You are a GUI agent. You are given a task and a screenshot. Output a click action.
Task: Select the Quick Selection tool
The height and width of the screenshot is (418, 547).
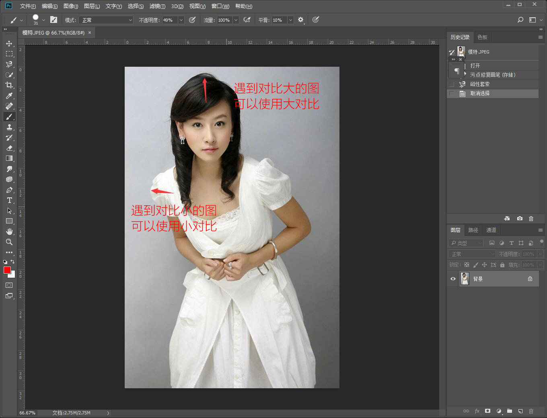(x=9, y=75)
